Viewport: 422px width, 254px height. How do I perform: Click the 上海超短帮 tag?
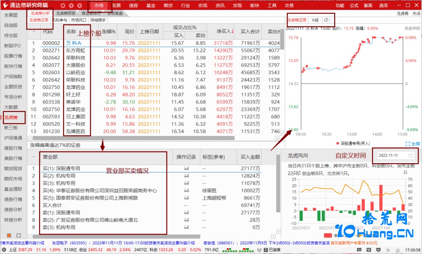[x=214, y=198]
